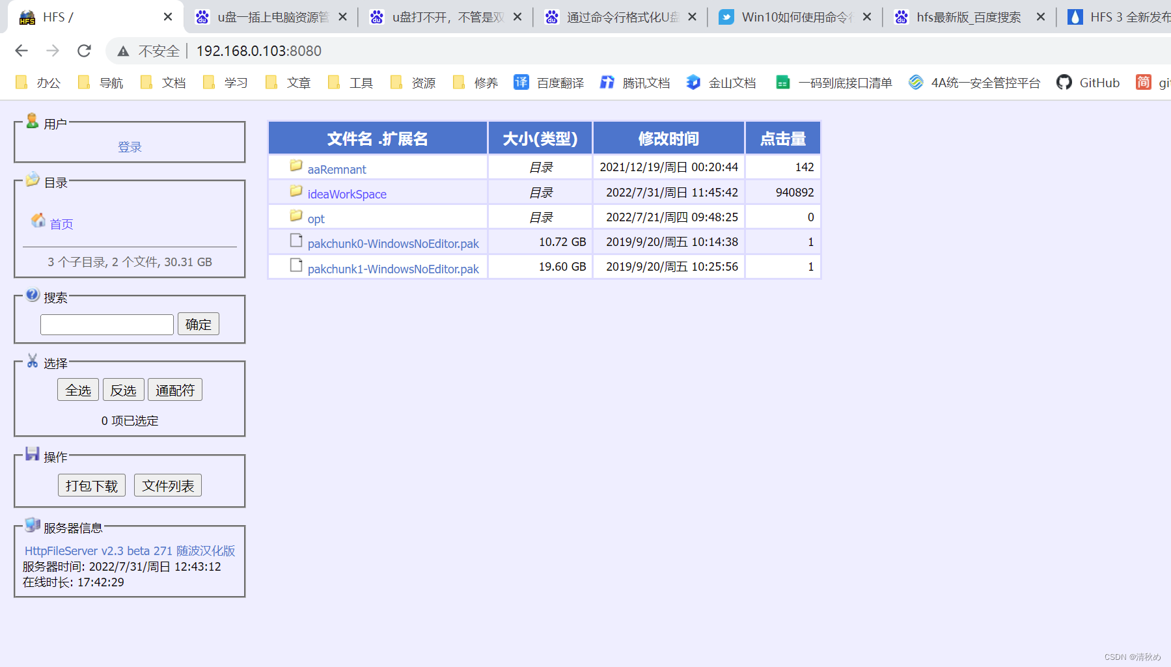This screenshot has width=1171, height=667.
Task: Click inside the 搜索 search input field
Action: click(106, 323)
